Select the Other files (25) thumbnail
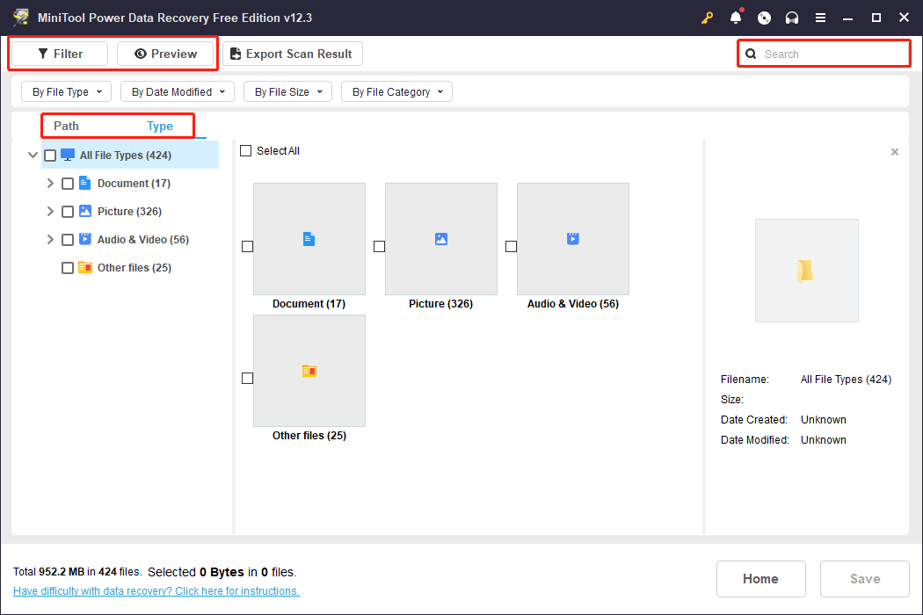 tap(309, 370)
